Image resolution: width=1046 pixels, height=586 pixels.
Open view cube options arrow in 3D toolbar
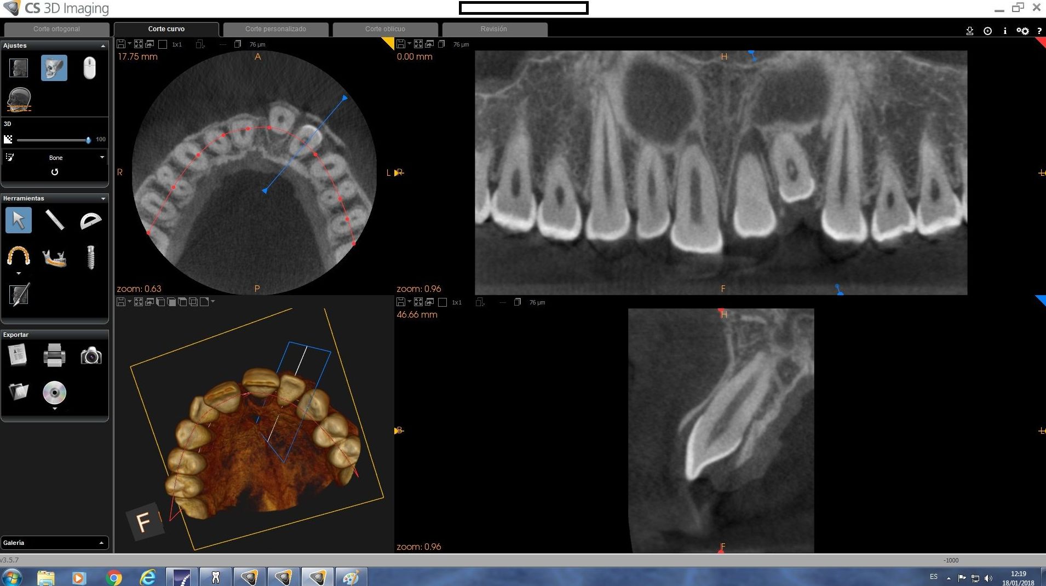213,302
